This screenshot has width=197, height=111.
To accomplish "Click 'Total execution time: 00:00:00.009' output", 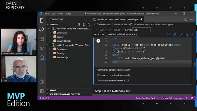I will point(113,80).
